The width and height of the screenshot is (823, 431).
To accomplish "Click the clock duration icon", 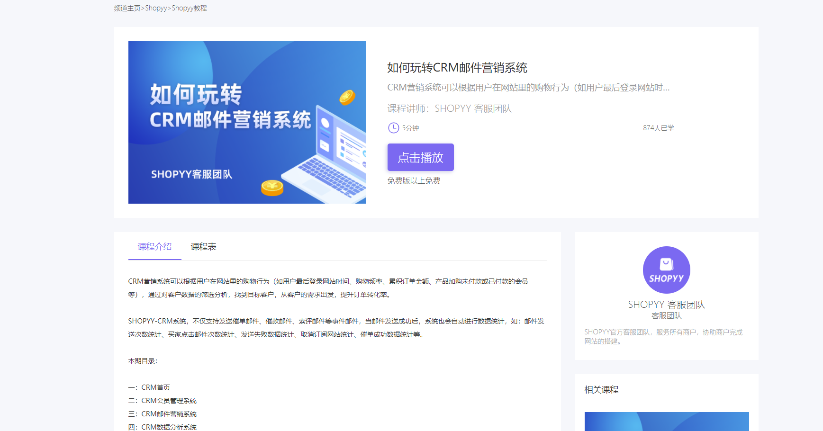I will [x=393, y=128].
